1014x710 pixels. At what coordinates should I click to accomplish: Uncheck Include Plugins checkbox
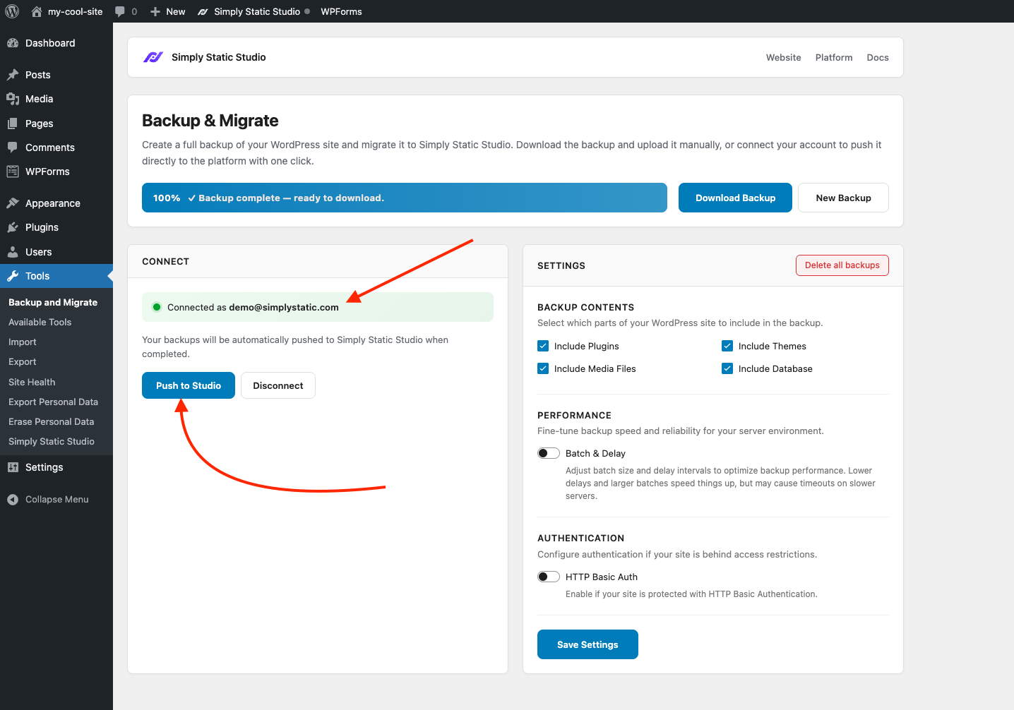pyautogui.click(x=543, y=346)
